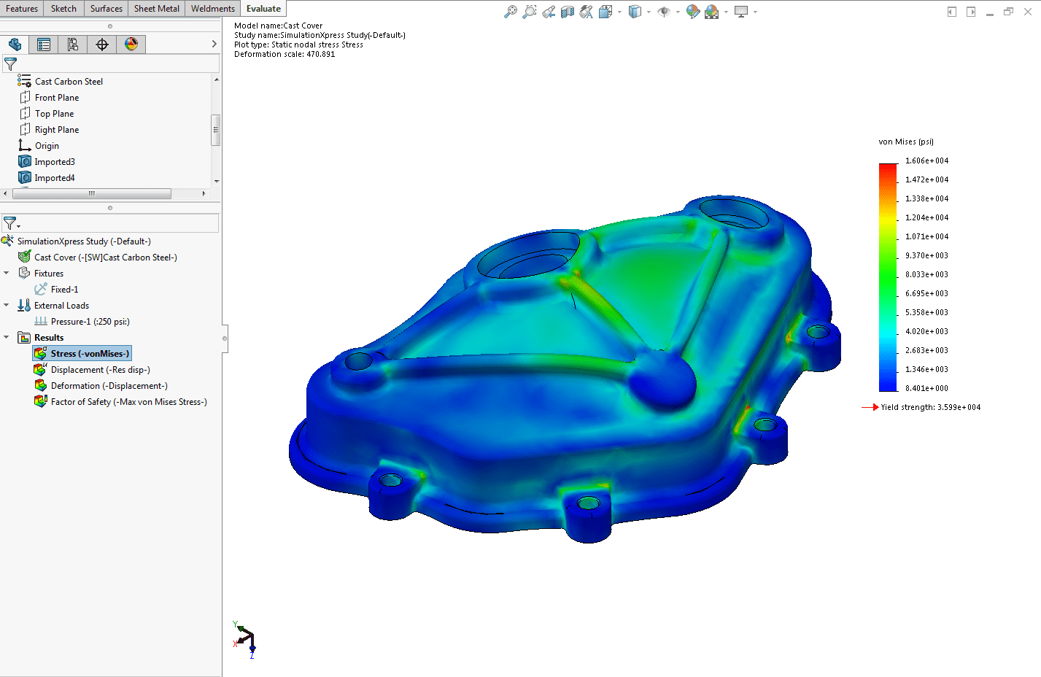Click the Edit Appearance icon

pos(692,12)
